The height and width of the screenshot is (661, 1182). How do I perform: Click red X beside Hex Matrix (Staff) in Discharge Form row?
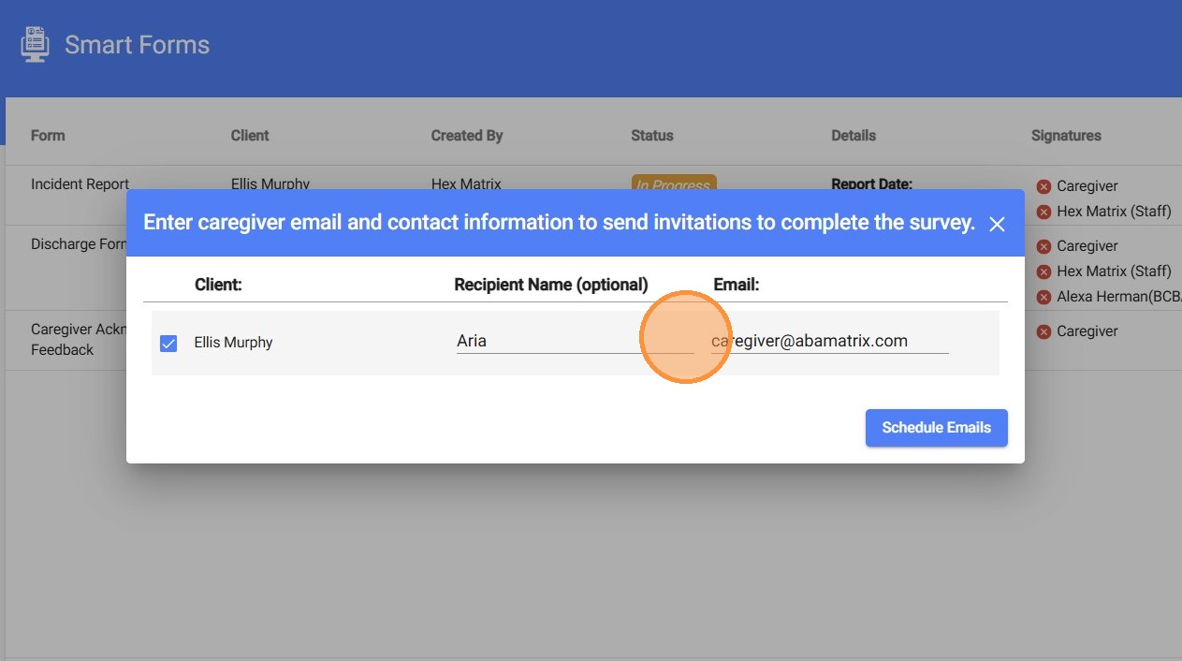(1043, 272)
